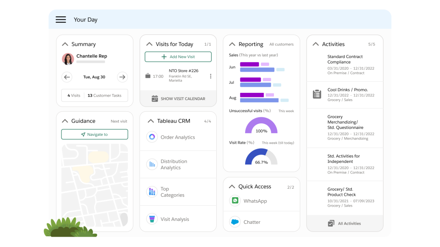Click the Top Categories icon
440x247 pixels.
coord(152,192)
